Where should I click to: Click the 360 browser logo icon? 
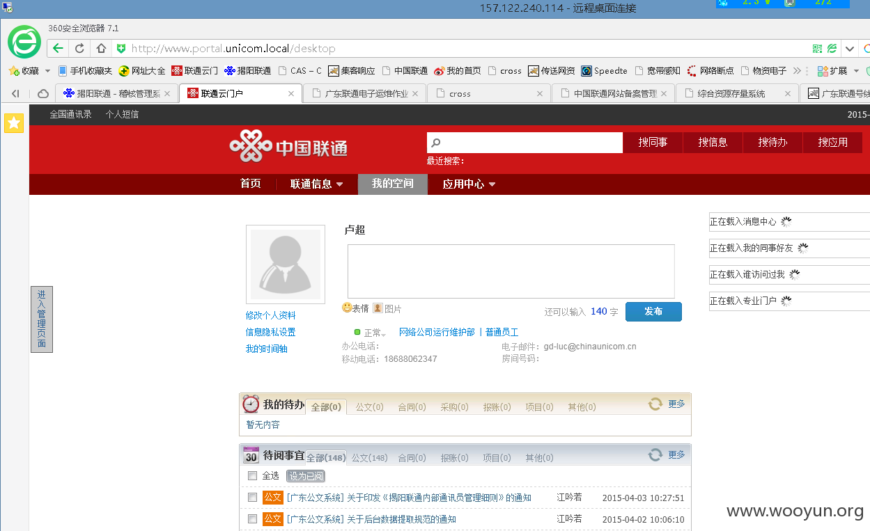click(x=24, y=42)
